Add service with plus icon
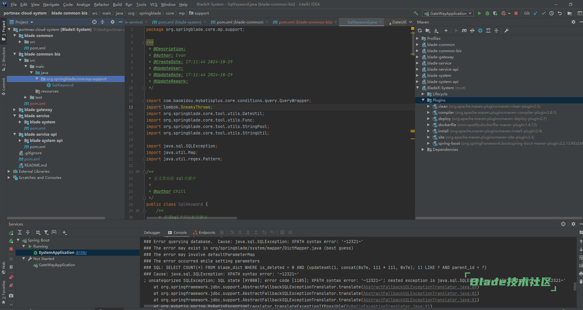The height and width of the screenshot is (310, 583). (x=64, y=233)
